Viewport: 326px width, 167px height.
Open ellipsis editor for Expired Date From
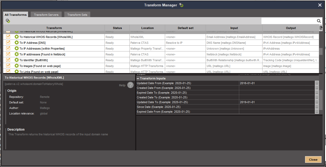pyautogui.click(x=317, y=112)
